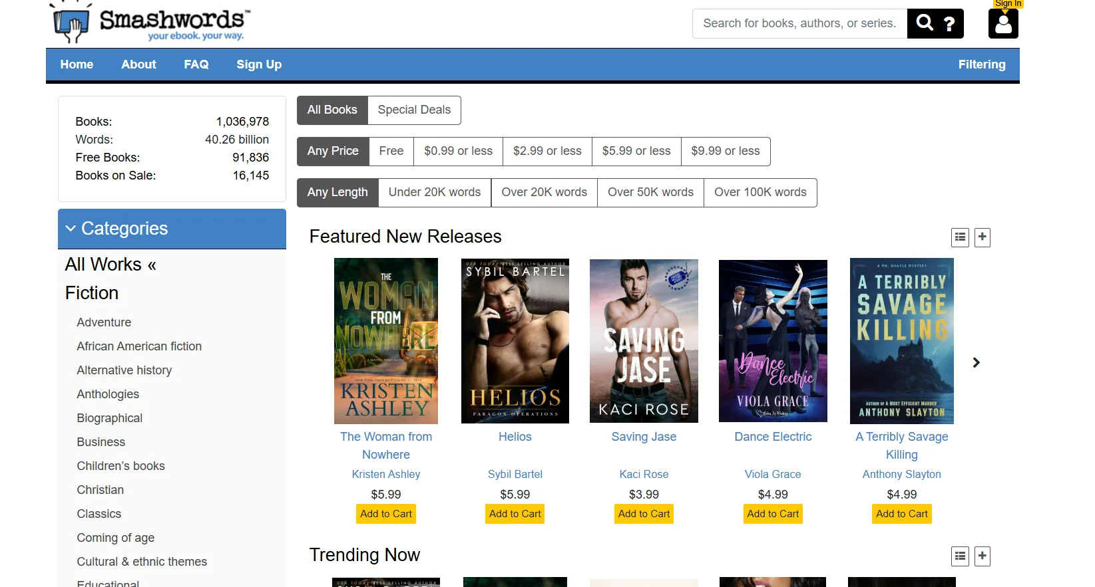Select Any Length filter
This screenshot has width=1095, height=587.
337,193
